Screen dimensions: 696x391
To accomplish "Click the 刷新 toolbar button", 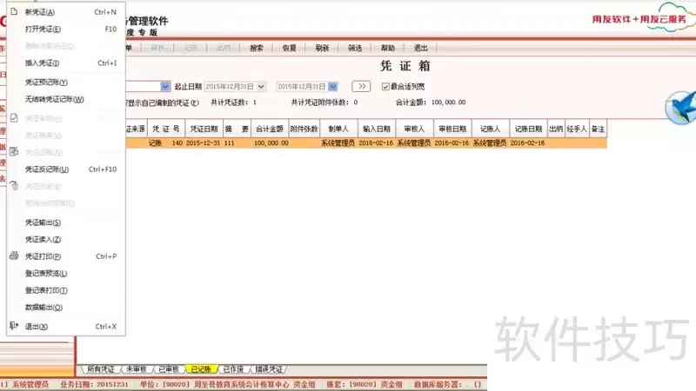I will [x=322, y=48].
